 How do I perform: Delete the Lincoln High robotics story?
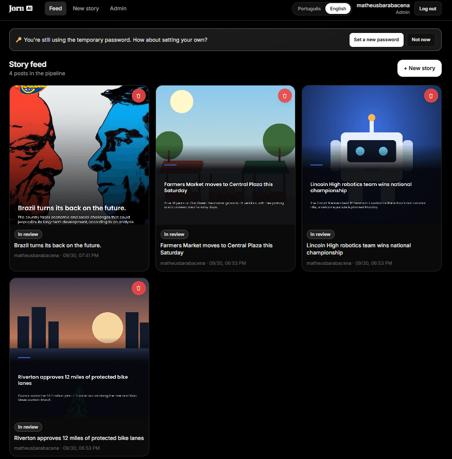[431, 96]
